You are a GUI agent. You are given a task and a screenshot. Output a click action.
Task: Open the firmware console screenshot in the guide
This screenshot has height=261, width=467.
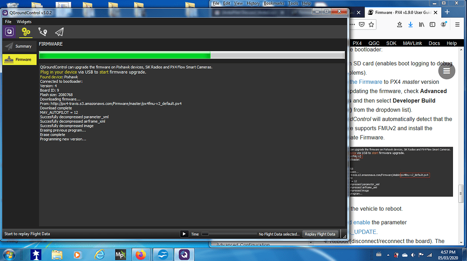401,171
